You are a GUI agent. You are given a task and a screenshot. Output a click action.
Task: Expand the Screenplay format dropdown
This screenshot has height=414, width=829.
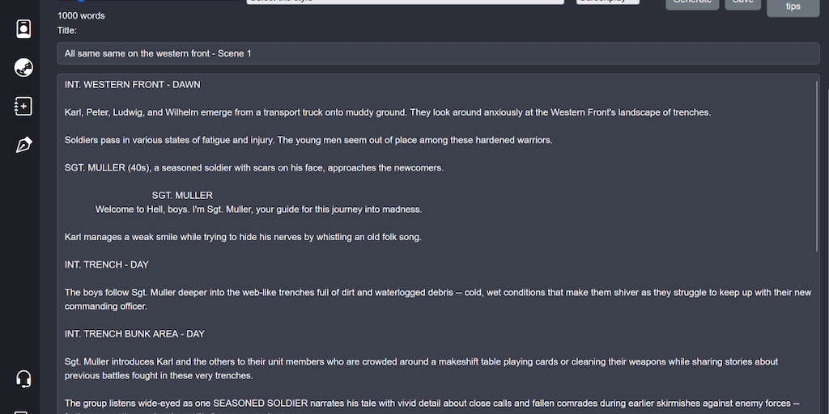click(608, 2)
